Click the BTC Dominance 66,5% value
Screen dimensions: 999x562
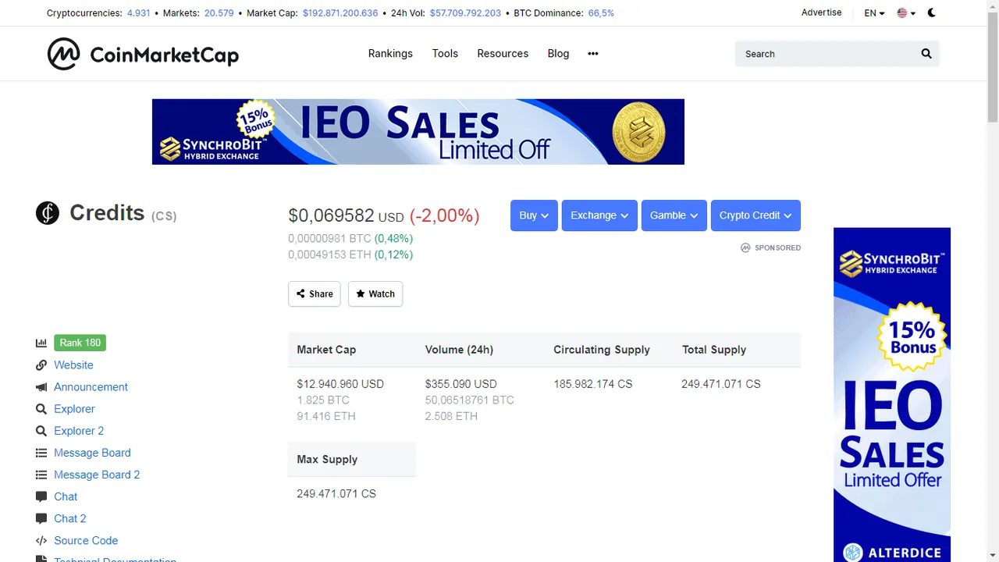(x=601, y=13)
